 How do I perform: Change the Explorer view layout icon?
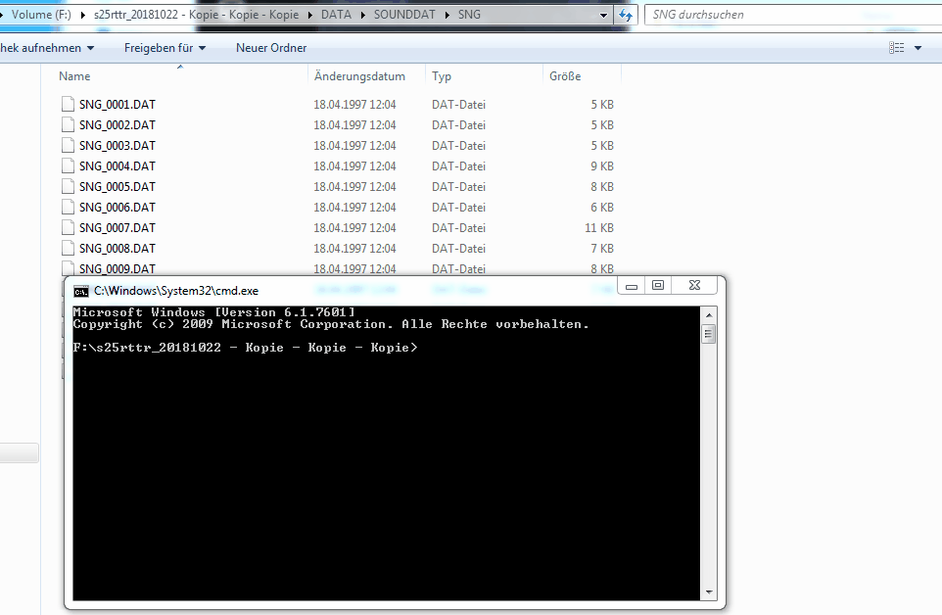(x=896, y=47)
